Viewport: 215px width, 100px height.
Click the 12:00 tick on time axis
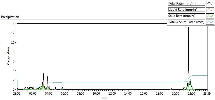coord(112,90)
